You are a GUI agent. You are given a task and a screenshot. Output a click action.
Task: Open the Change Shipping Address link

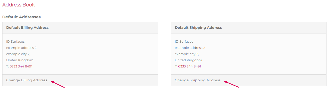point(198,80)
